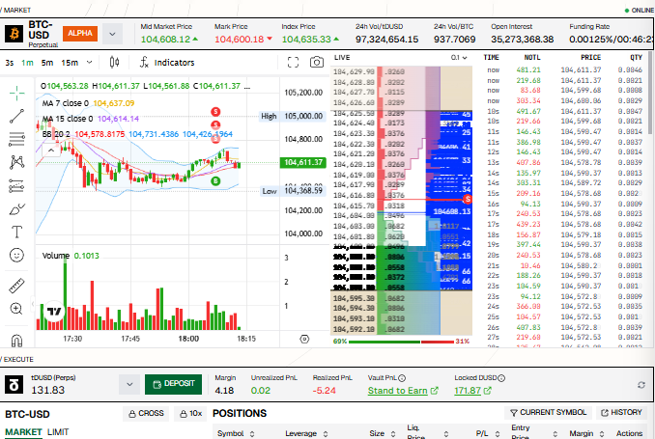Select the zoom in tool
The height and width of the screenshot is (439, 655).
pos(16,309)
